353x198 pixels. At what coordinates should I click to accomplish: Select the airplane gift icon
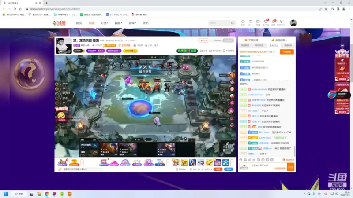tap(201, 162)
